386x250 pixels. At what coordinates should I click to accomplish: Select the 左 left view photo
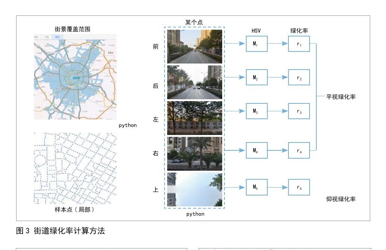click(194, 118)
